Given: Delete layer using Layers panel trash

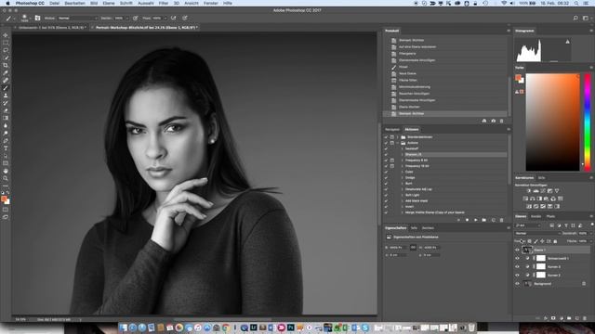Looking at the screenshot, I should (585, 318).
